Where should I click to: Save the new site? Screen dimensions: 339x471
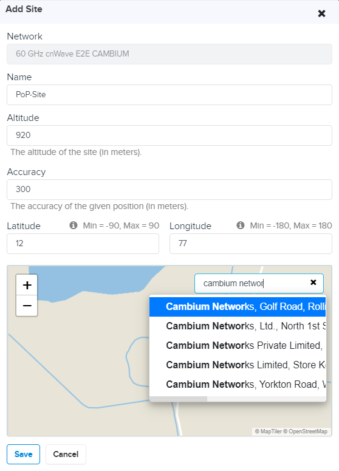(24, 454)
